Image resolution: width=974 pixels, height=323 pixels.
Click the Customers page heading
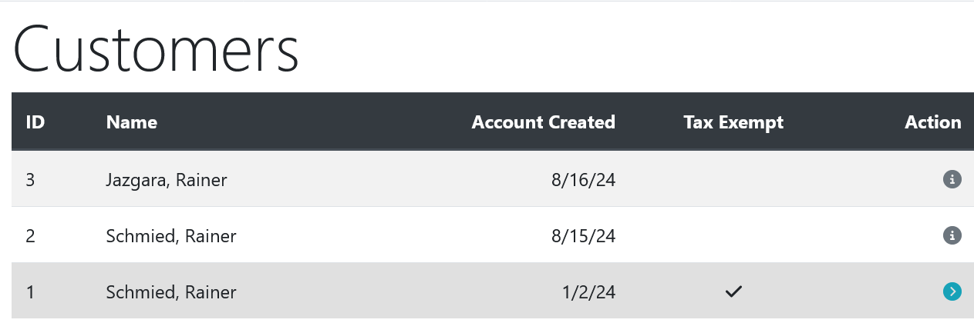point(157,49)
